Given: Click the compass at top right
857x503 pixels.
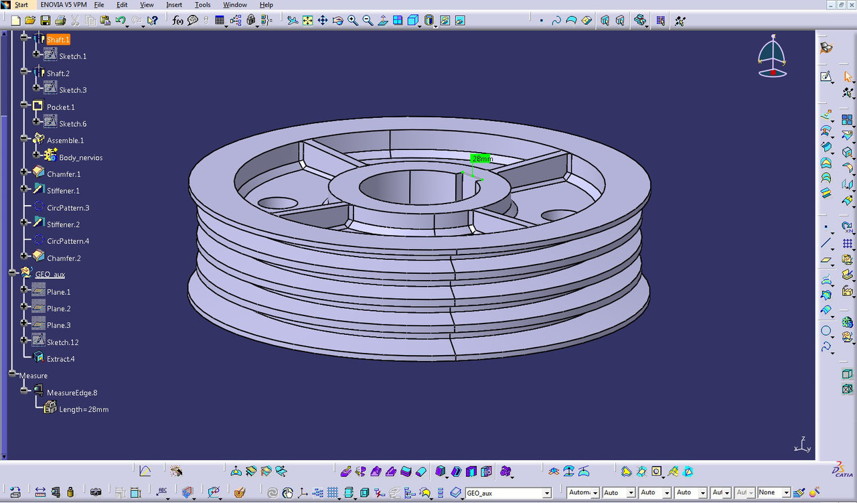Looking at the screenshot, I should click(x=773, y=56).
